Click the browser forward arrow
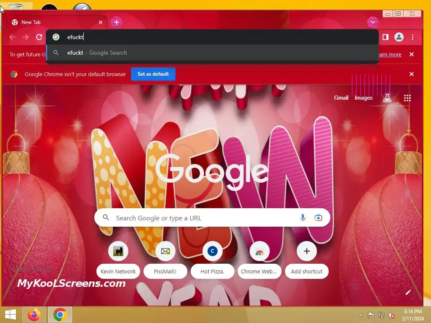Screen dimensions: 431x323 [26, 37]
